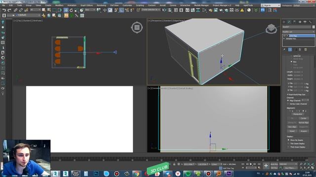The height and width of the screenshot is (177, 316).
Task: Remove modifier from the stack
Action: tap(300, 49)
